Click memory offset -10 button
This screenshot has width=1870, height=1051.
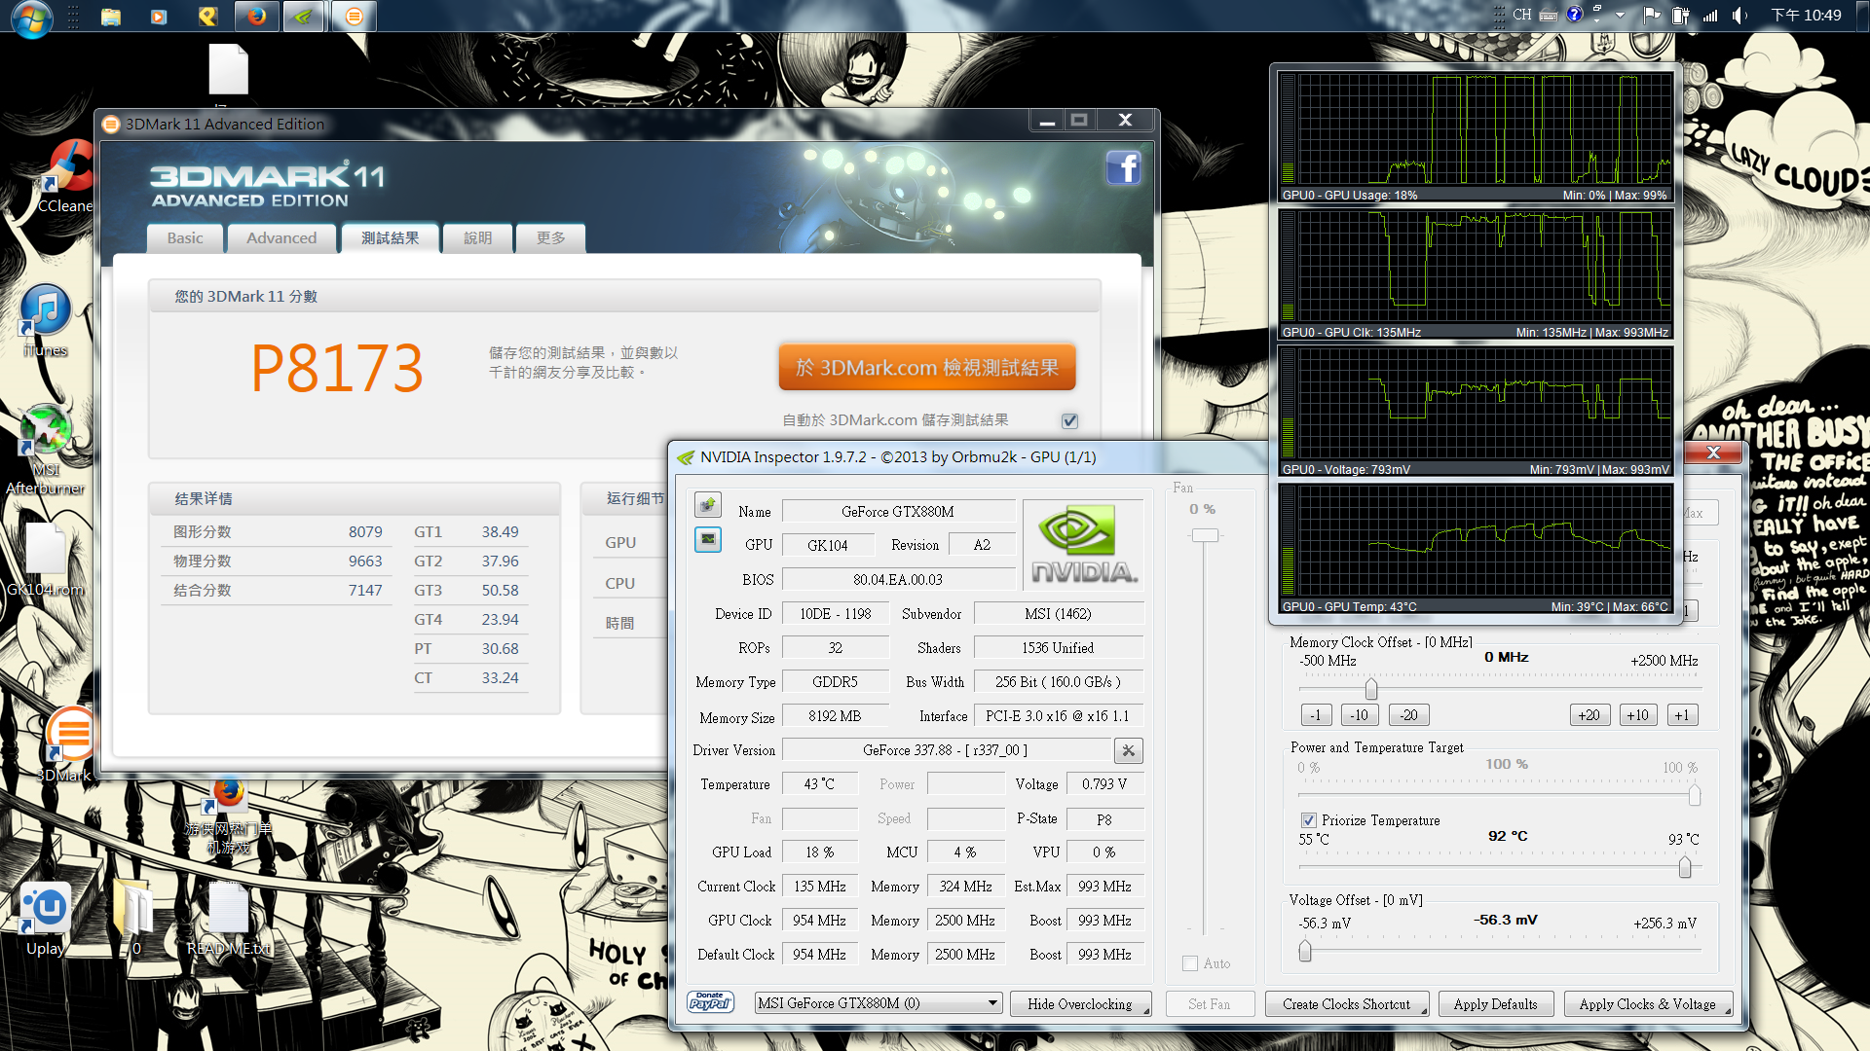[1360, 715]
